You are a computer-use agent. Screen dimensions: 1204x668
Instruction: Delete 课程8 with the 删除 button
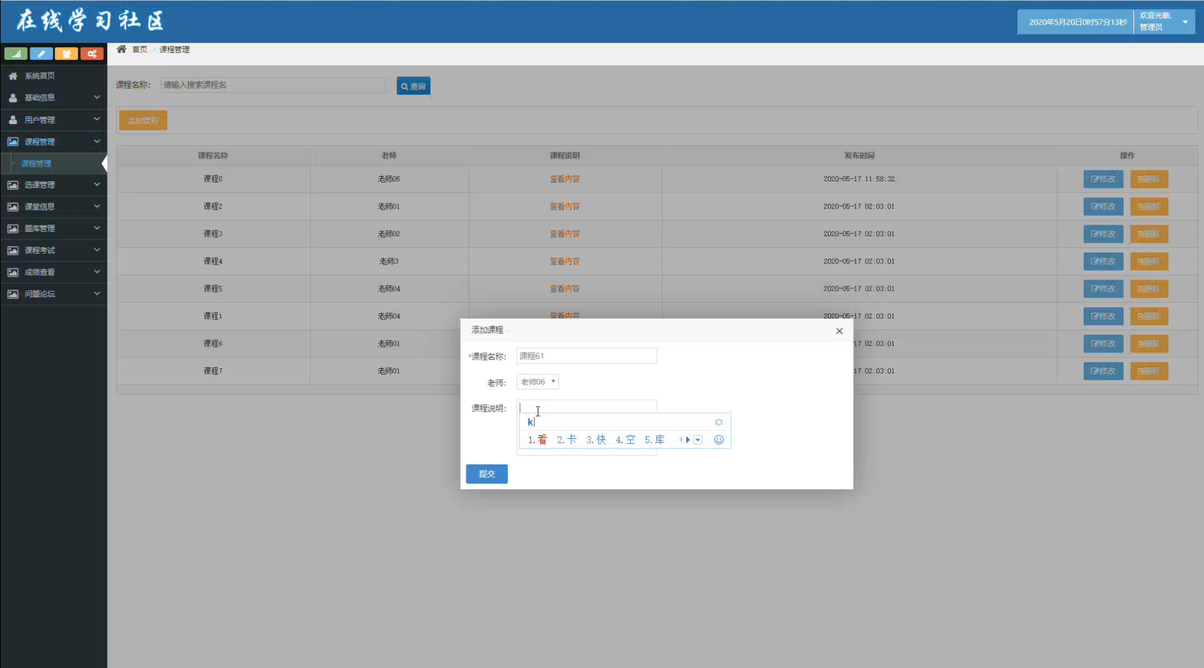click(x=1149, y=179)
